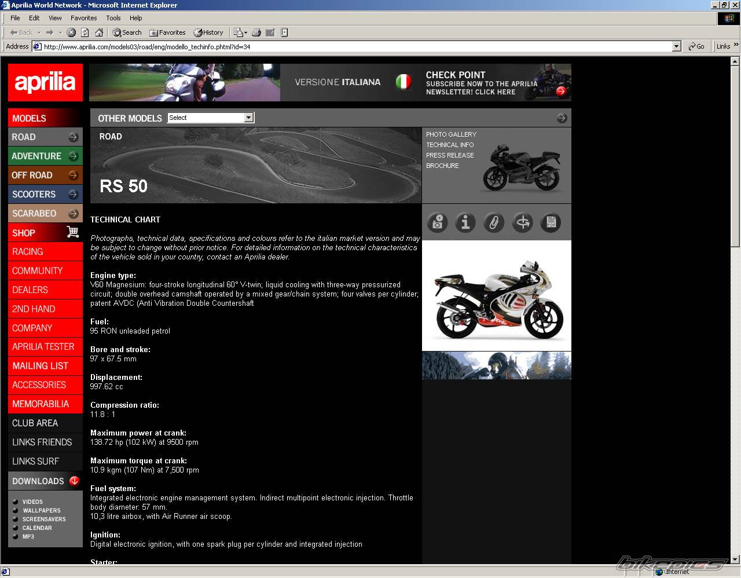The height and width of the screenshot is (578, 741).
Task: Click the rider photo banner below the bike
Action: pyautogui.click(x=497, y=365)
